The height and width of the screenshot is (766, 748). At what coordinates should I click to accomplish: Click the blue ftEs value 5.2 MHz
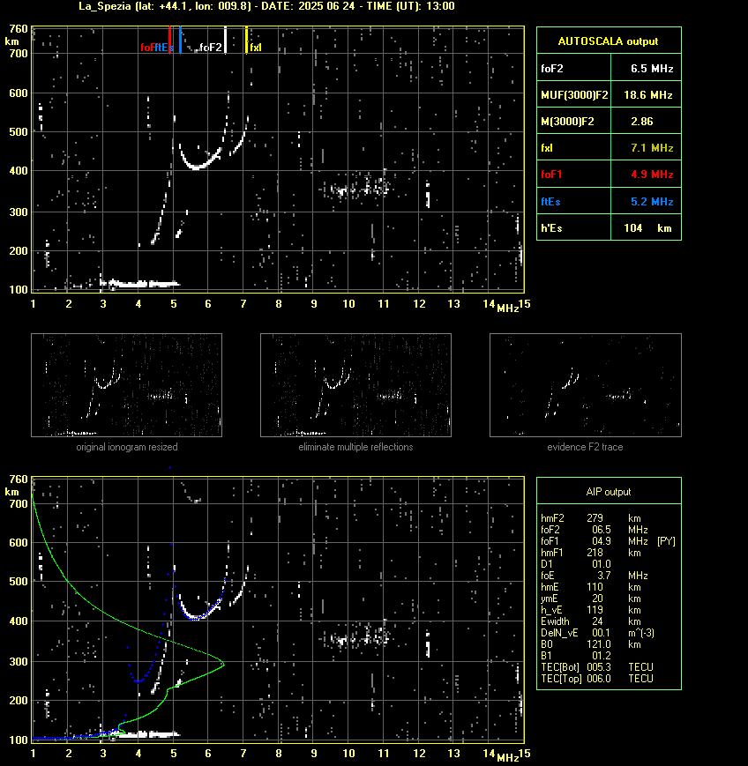652,201
